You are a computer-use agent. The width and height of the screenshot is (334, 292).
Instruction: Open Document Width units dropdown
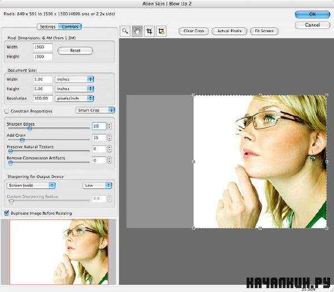pyautogui.click(x=74, y=80)
